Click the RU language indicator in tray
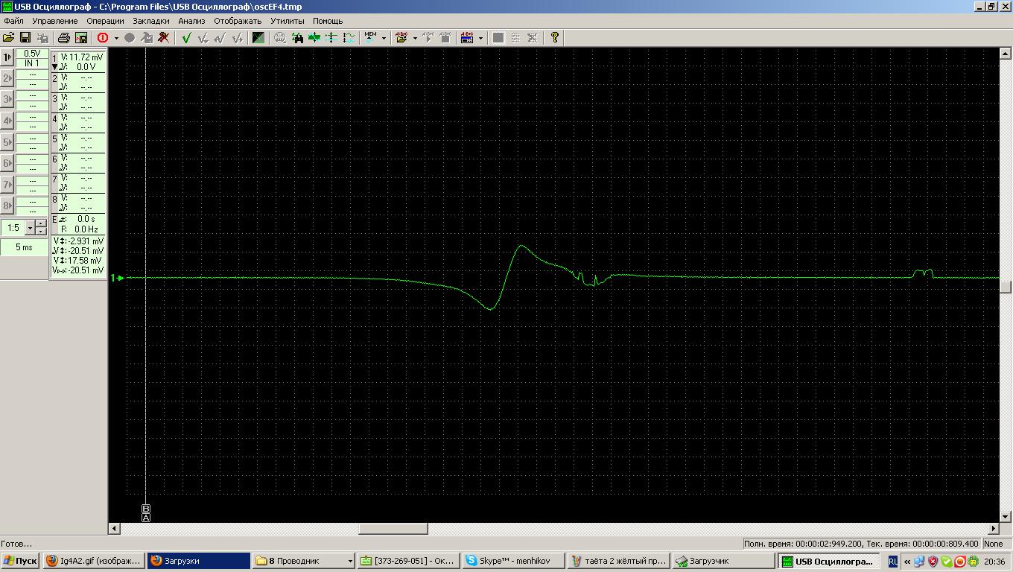Viewport: 1013px width, 572px height. [x=893, y=562]
